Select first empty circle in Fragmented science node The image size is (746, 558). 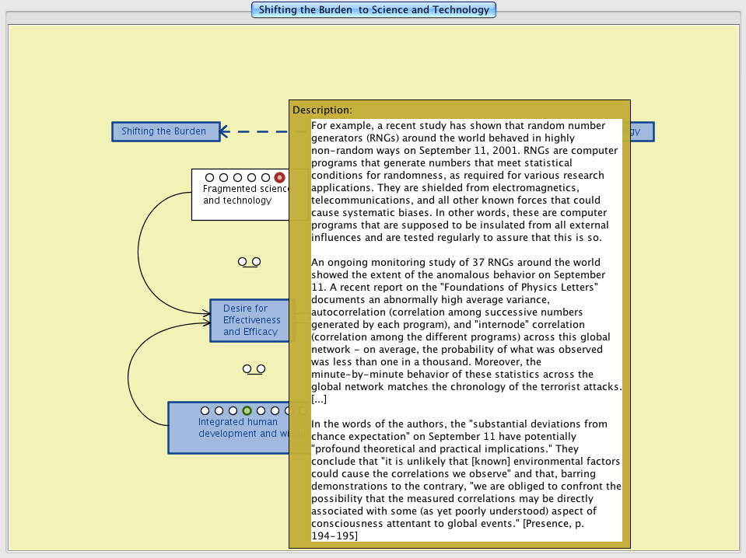click(209, 178)
